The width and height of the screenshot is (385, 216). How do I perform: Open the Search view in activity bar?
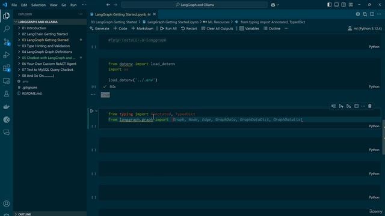[7, 29]
